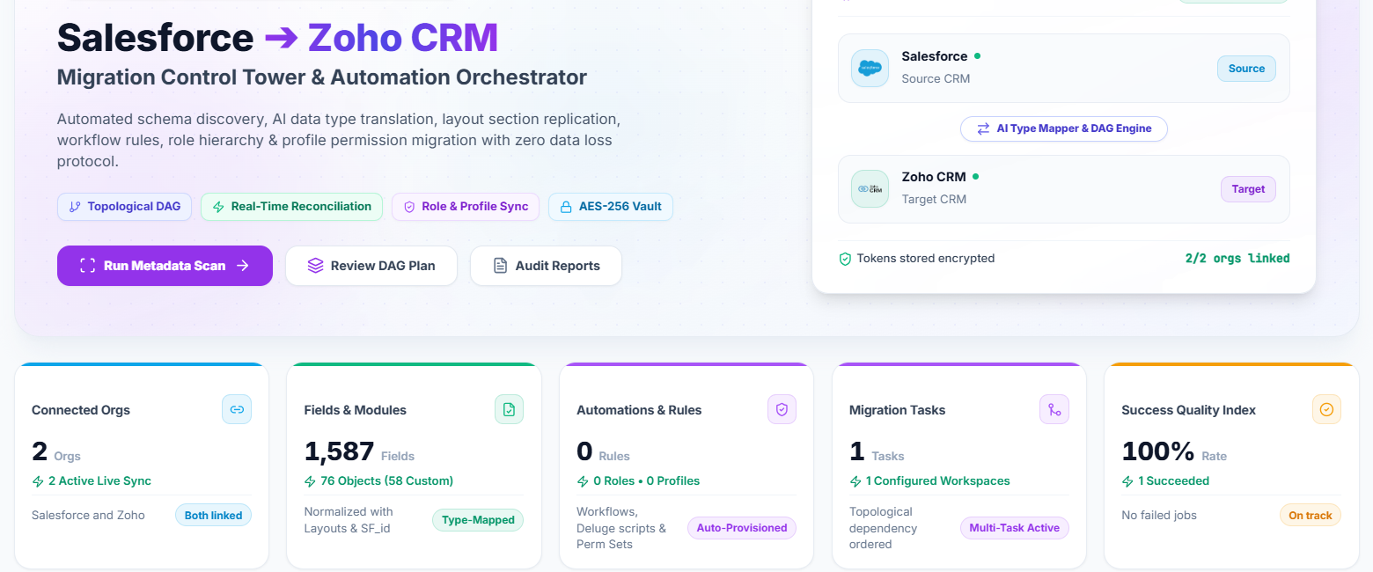This screenshot has height=572, width=1373.
Task: Click the Migration Control Tower subtitle
Action: click(322, 77)
